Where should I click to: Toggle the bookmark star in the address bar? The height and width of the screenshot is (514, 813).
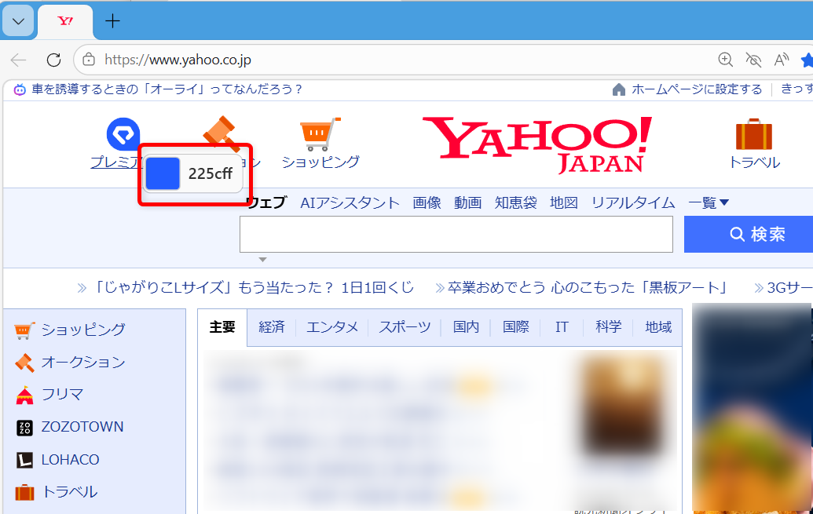[x=808, y=60]
